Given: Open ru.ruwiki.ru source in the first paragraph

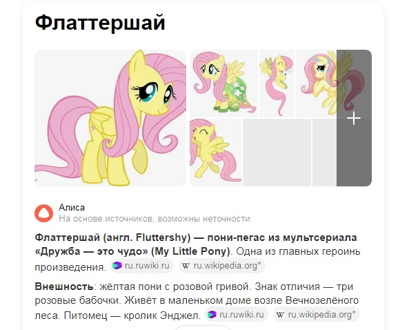Looking at the screenshot, I should (x=141, y=266).
